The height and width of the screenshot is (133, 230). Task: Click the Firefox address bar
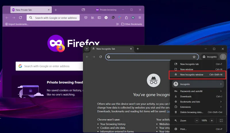click(x=53, y=18)
